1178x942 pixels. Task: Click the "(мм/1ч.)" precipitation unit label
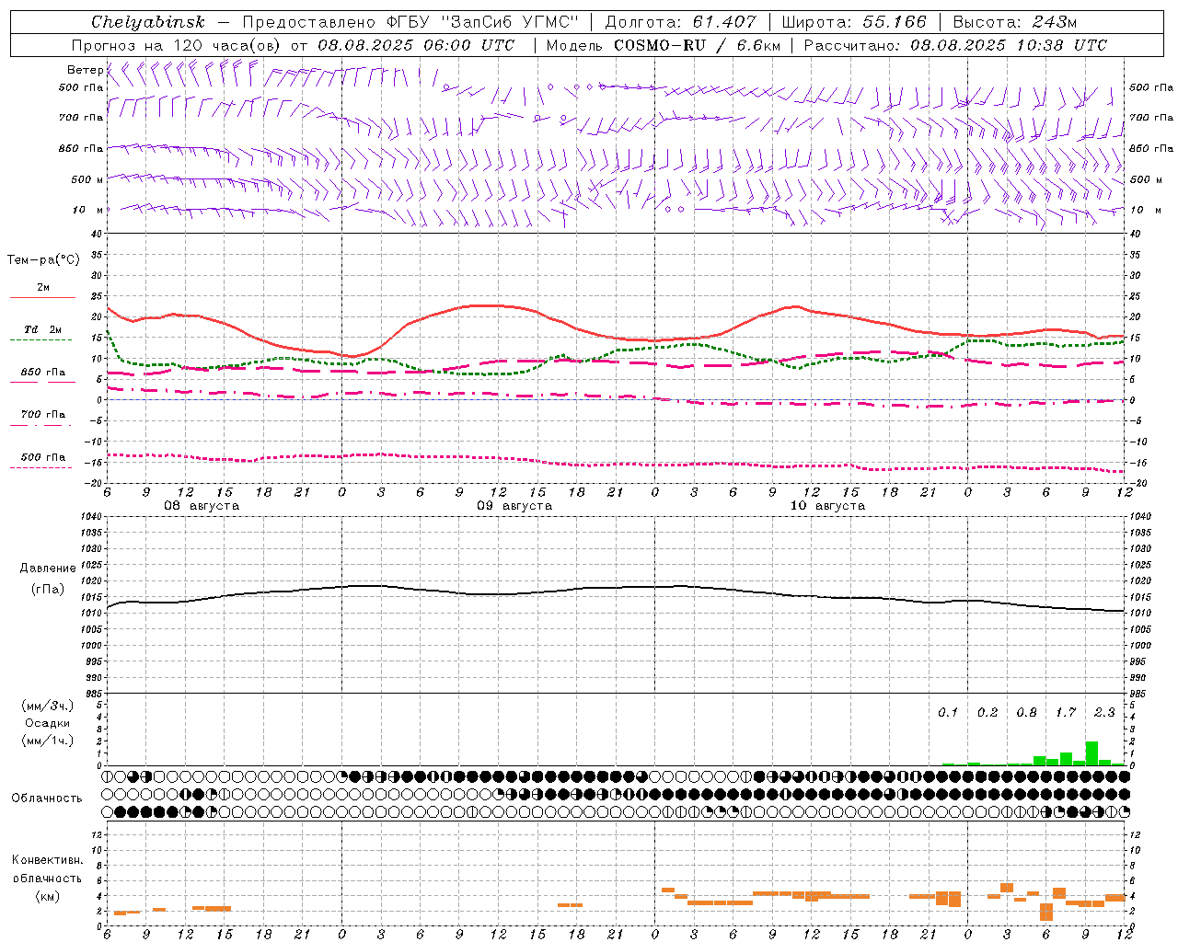pyautogui.click(x=48, y=741)
